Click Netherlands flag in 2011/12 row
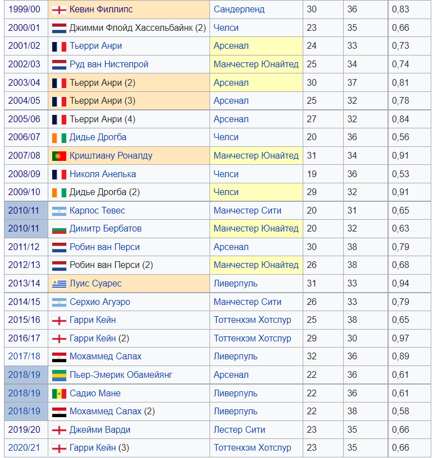The width and height of the screenshot is (433, 458). (59, 248)
